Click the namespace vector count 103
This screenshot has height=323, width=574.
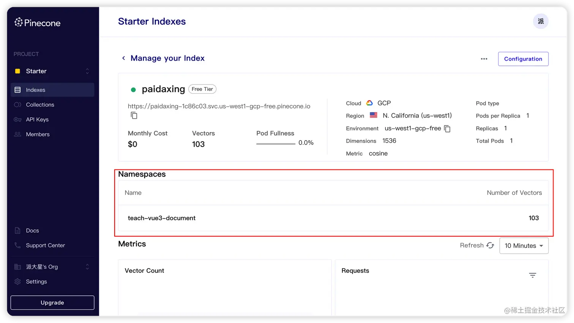(x=534, y=218)
